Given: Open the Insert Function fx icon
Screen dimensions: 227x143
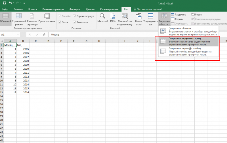Looking at the screenshot, I should 44,34.
